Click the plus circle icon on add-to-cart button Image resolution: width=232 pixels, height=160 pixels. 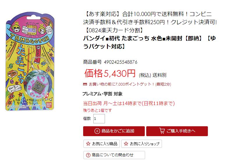[97, 131]
